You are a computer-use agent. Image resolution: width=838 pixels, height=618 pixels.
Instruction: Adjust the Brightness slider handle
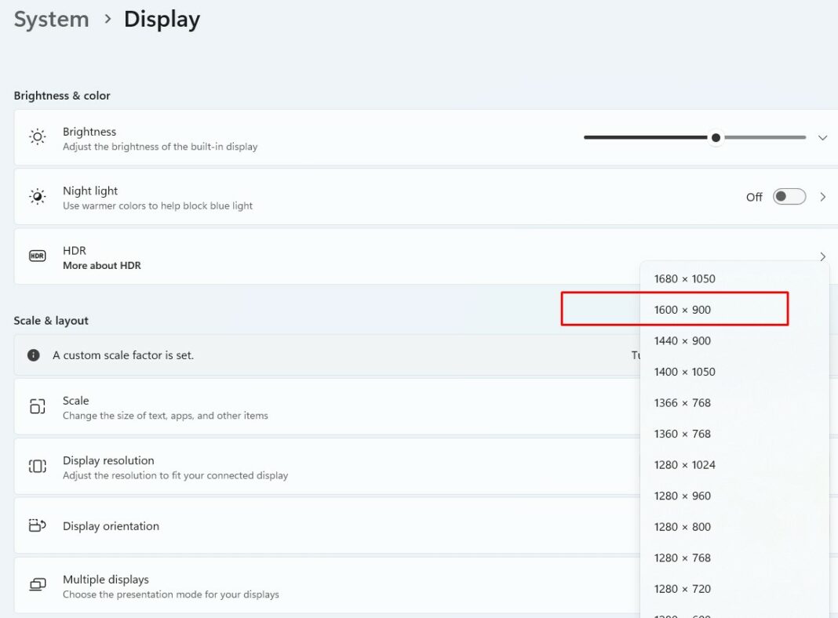[x=715, y=136]
